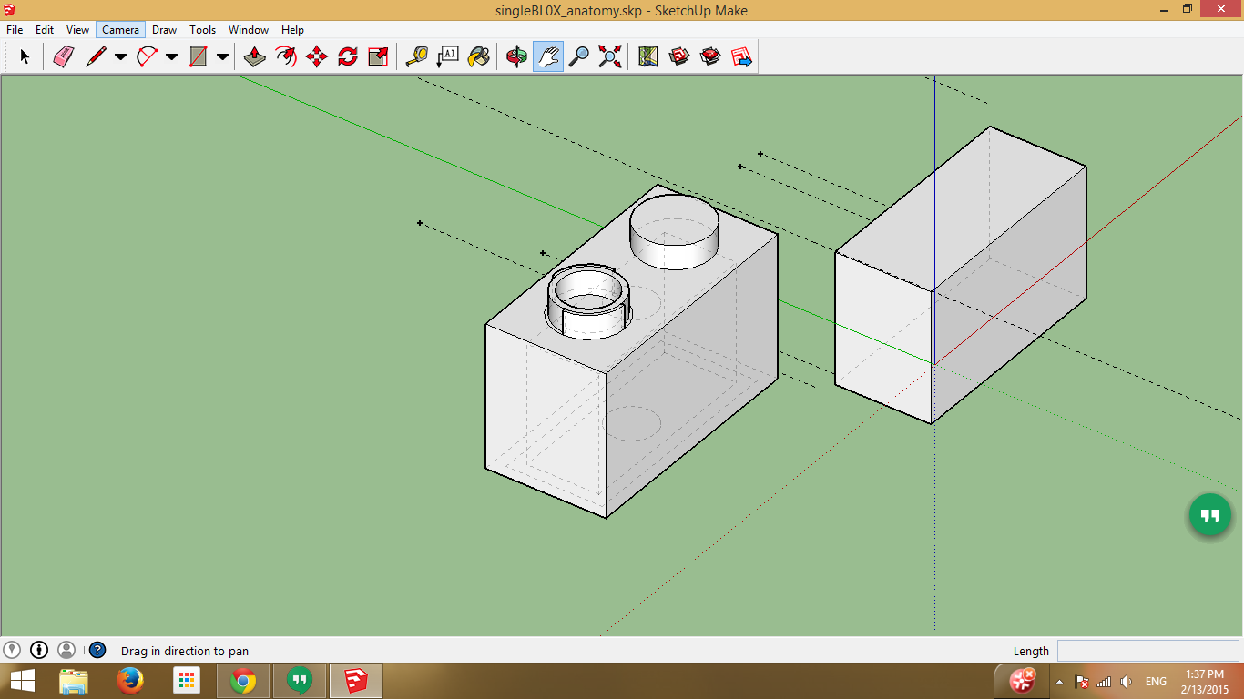Viewport: 1244px width, 699px height.
Task: Select the arrow Select tool
Action: (x=25, y=56)
